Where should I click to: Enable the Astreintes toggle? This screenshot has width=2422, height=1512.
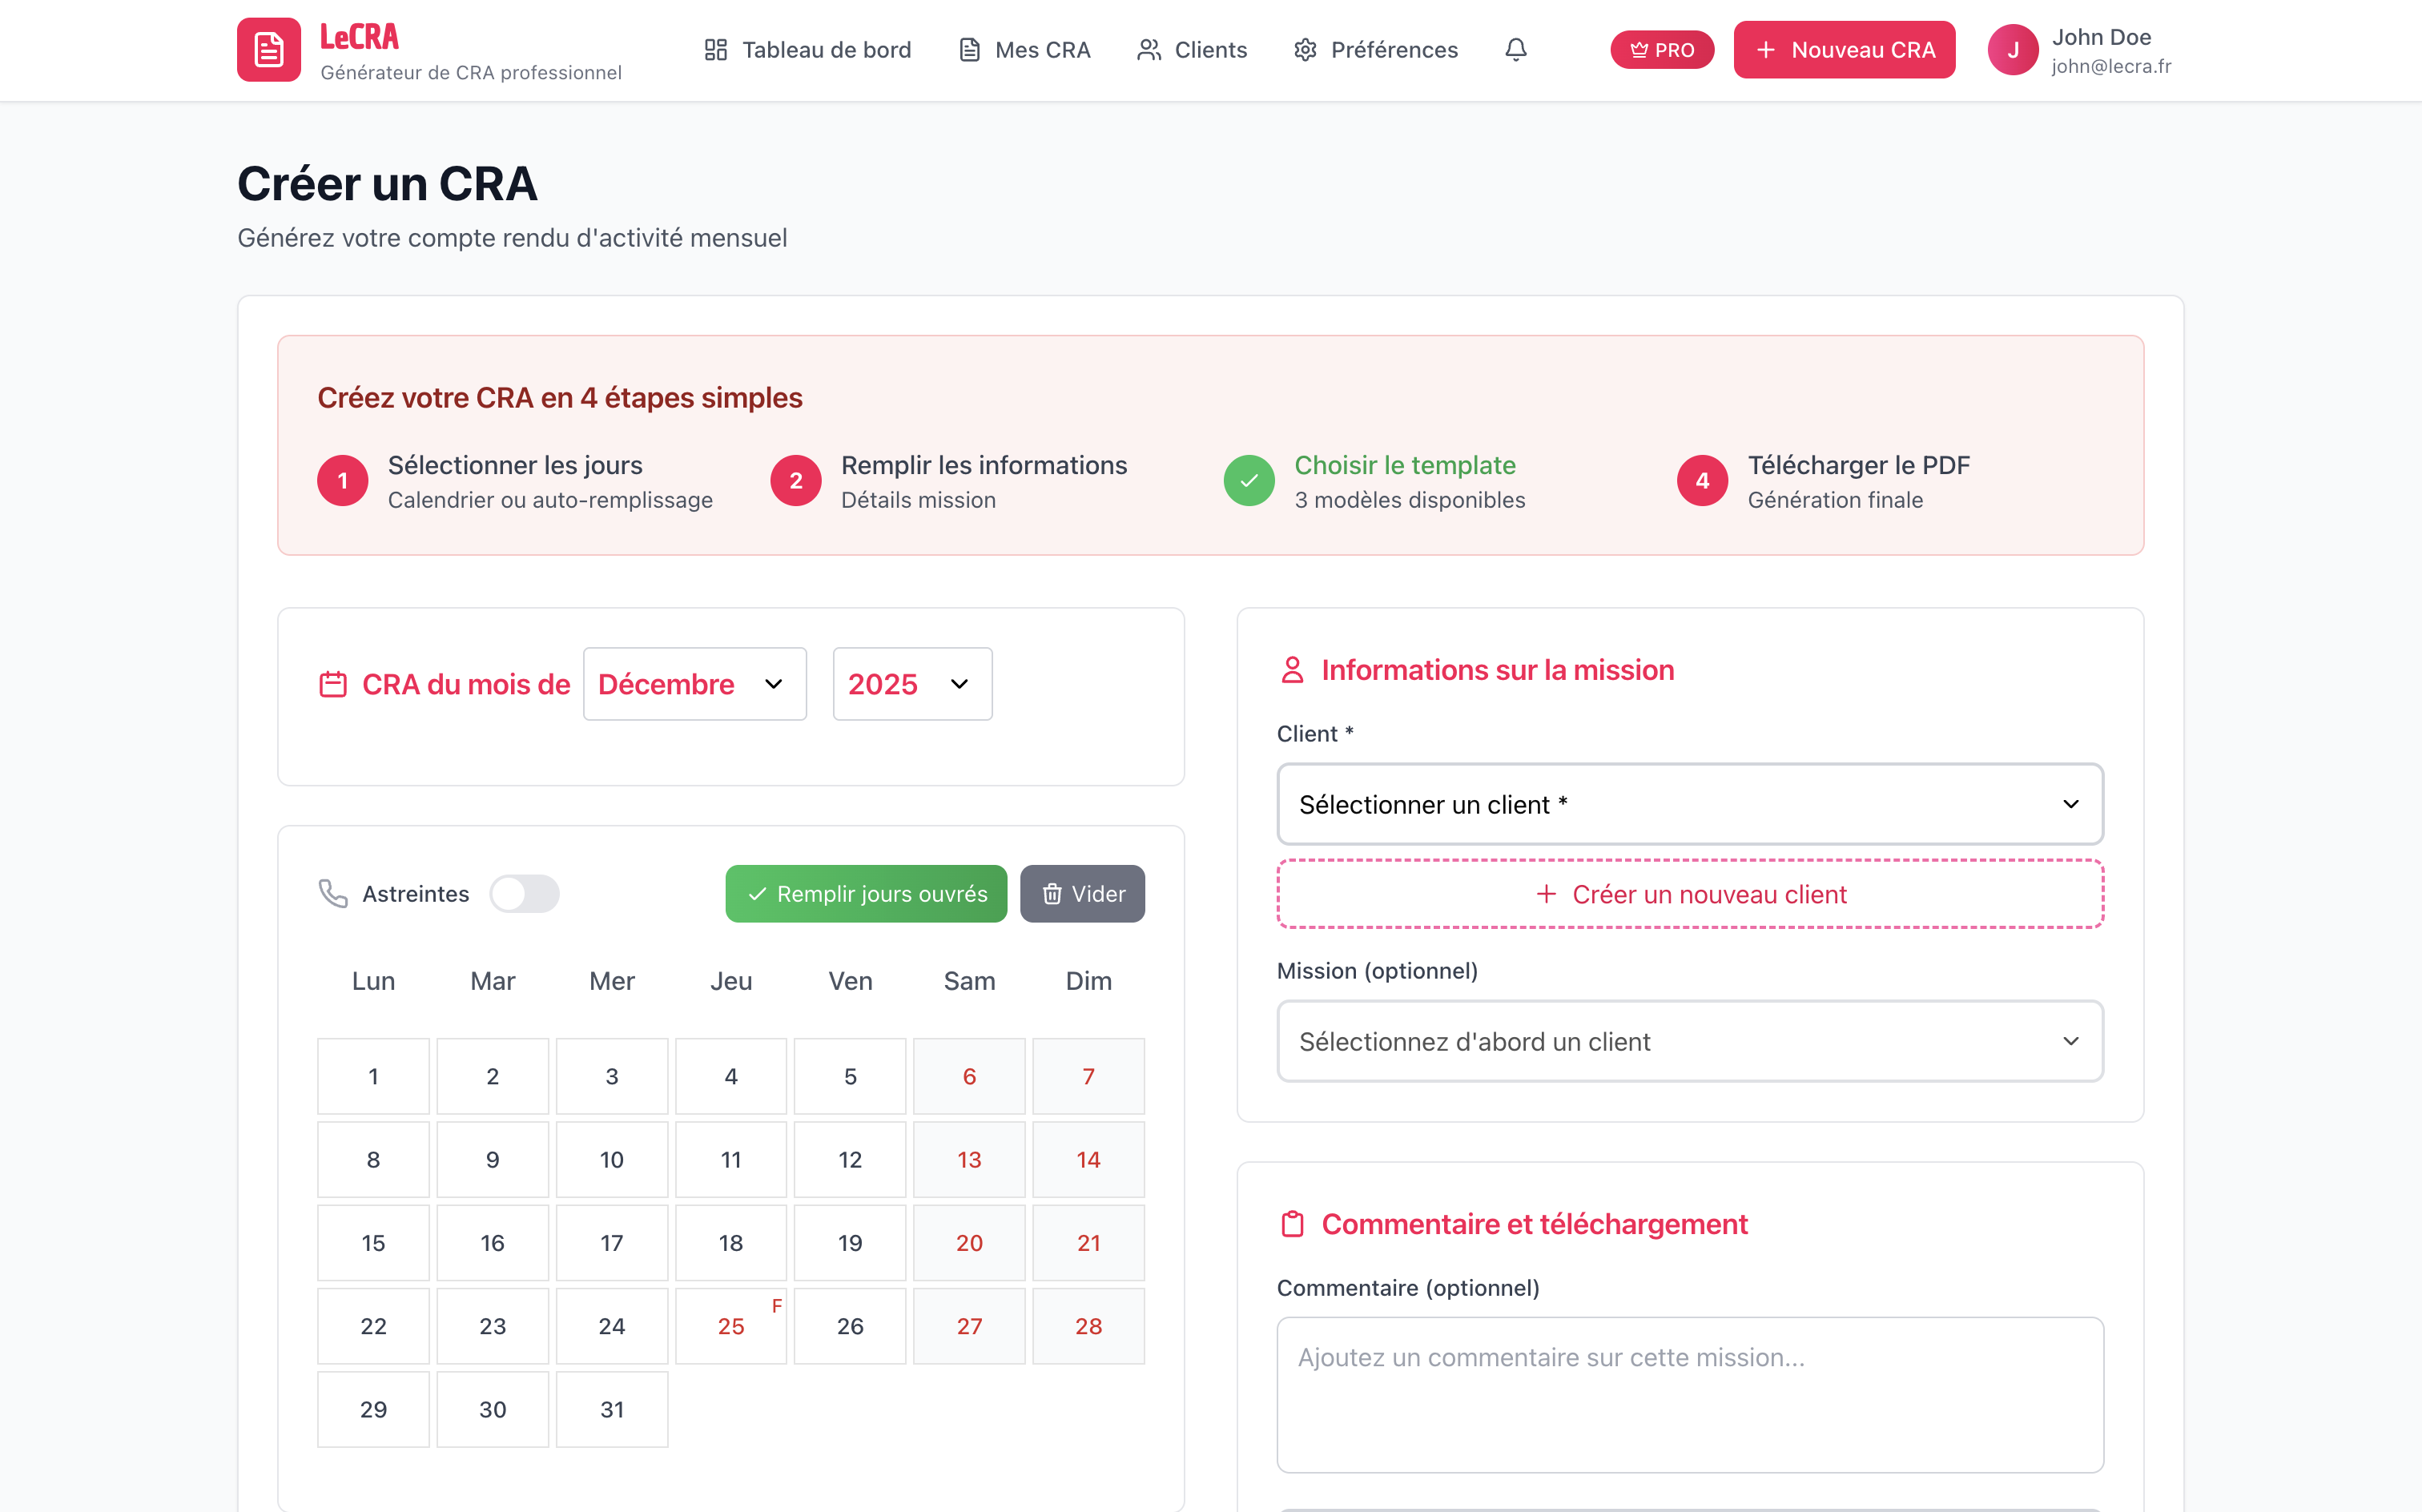[x=525, y=893]
